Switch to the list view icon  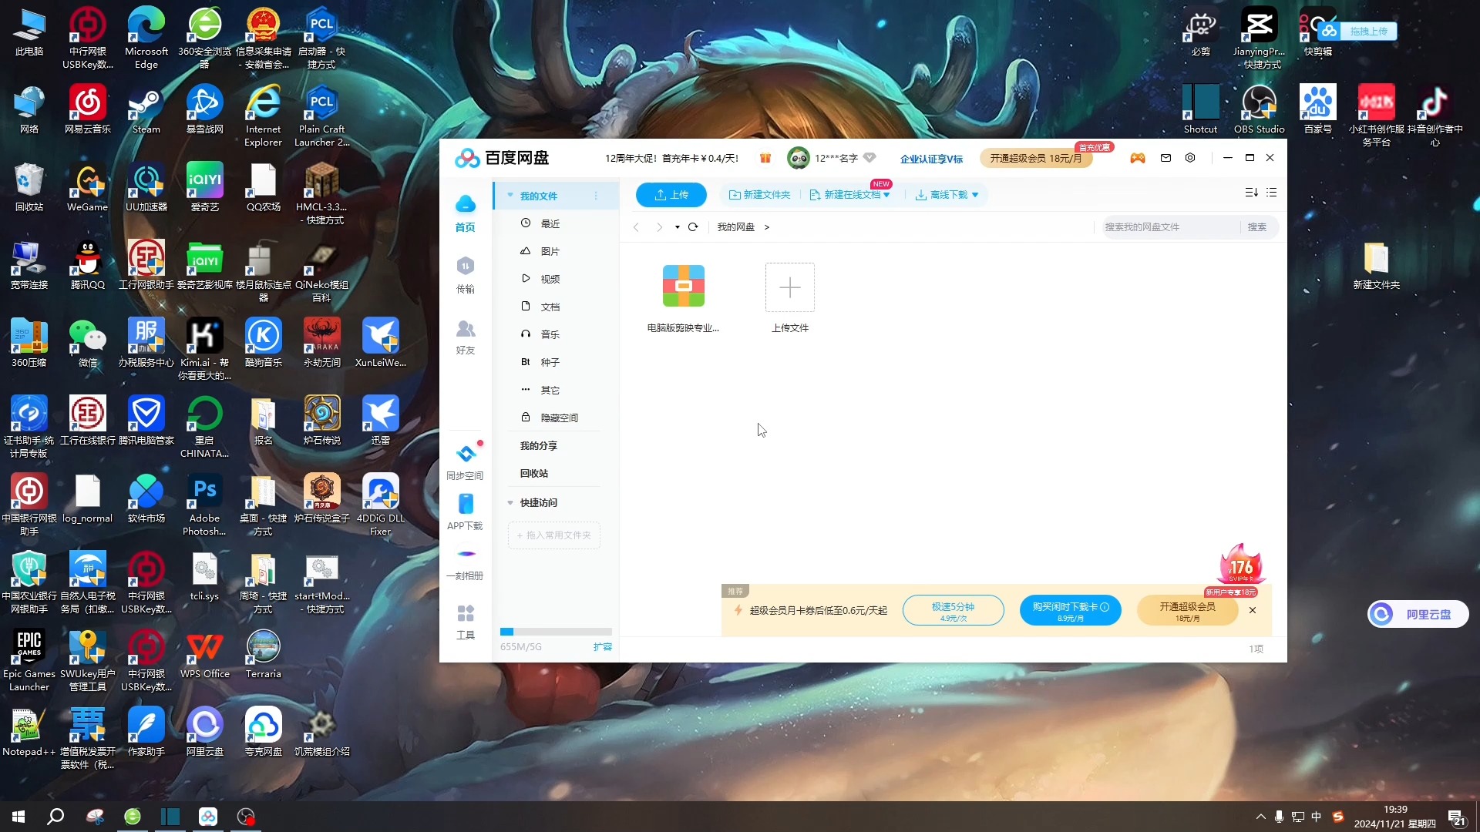1271,193
